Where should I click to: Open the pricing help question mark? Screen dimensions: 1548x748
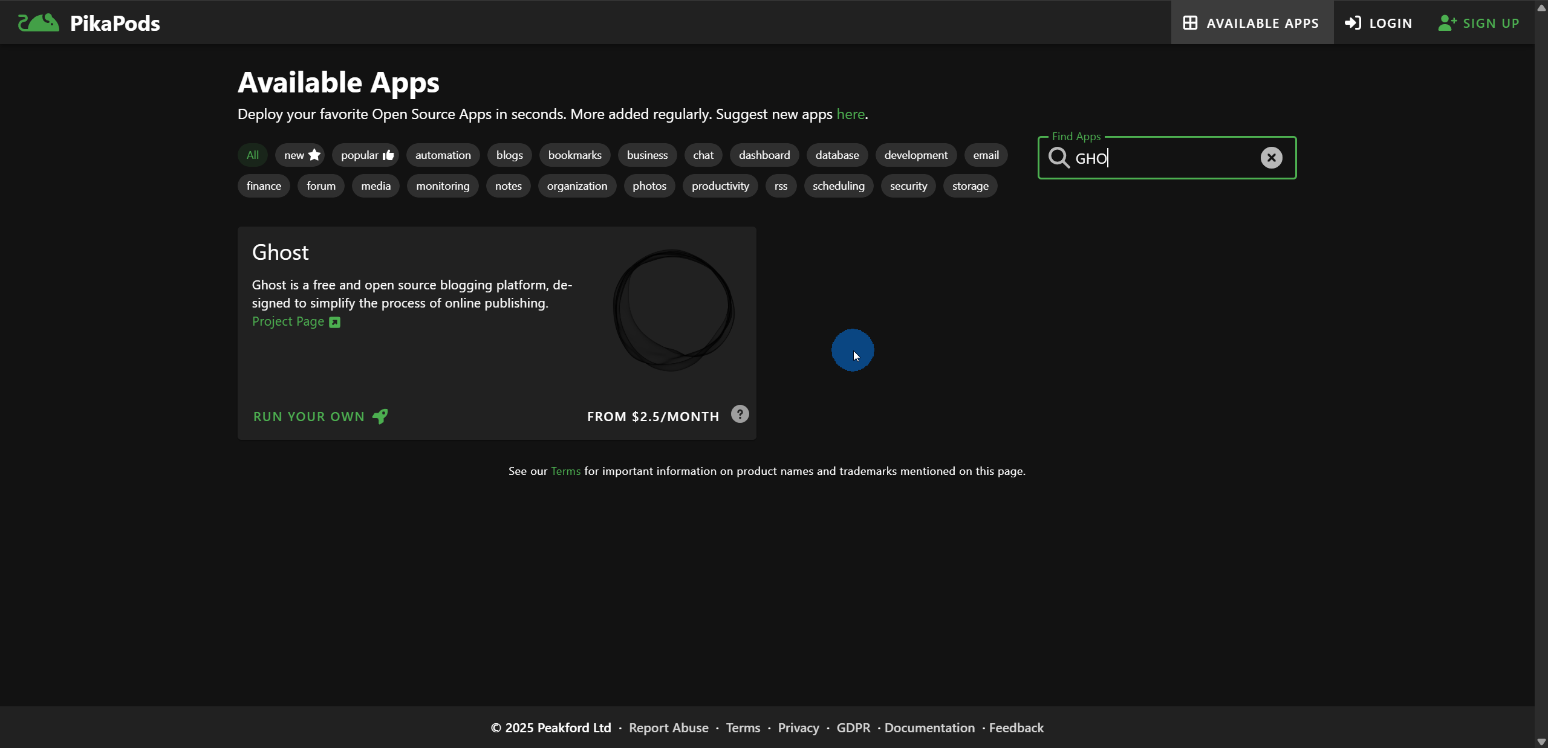pos(740,414)
